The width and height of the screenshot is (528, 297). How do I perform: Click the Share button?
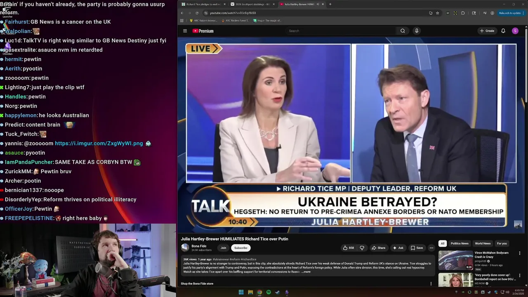(378, 248)
